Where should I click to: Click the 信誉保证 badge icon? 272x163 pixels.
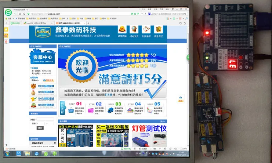tap(158, 32)
